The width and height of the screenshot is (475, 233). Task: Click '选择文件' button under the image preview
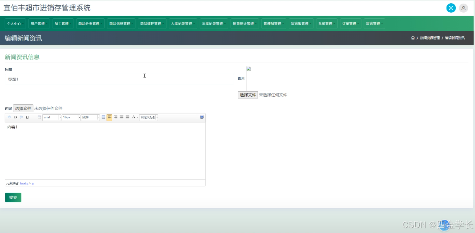pos(248,95)
